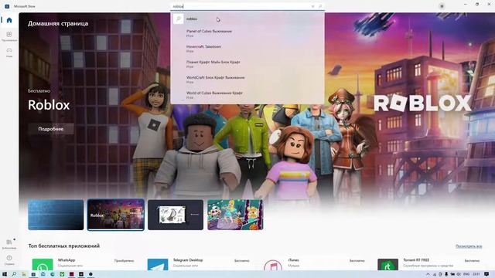The width and height of the screenshot is (495, 278).
Task: Open taskbar search magnifier
Action: tap(14, 274)
